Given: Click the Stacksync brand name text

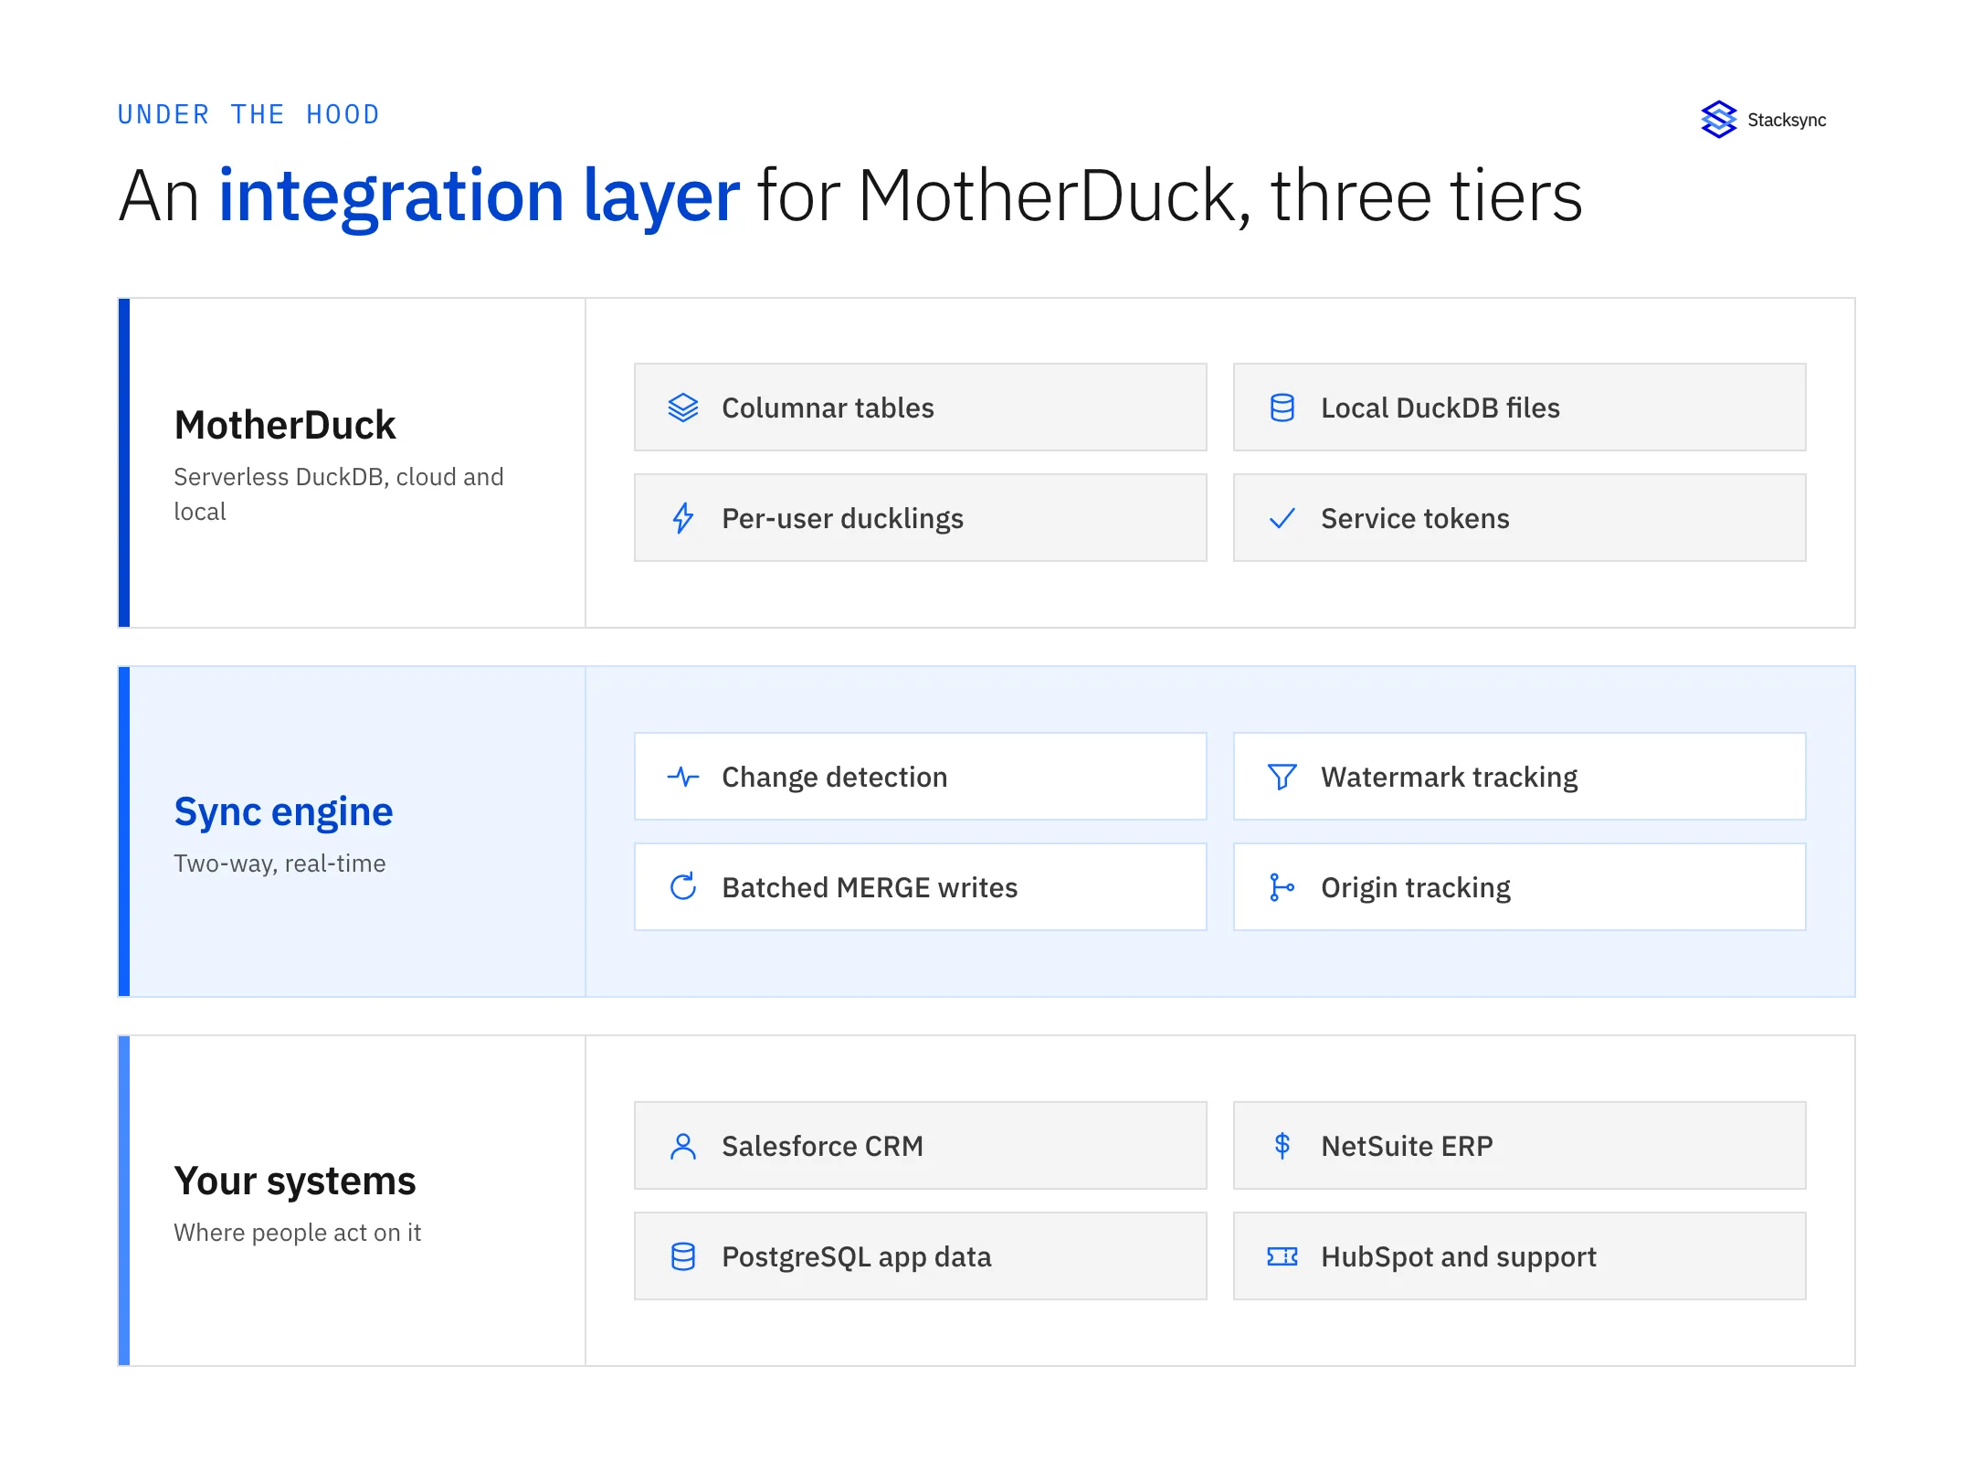Looking at the screenshot, I should [1787, 120].
